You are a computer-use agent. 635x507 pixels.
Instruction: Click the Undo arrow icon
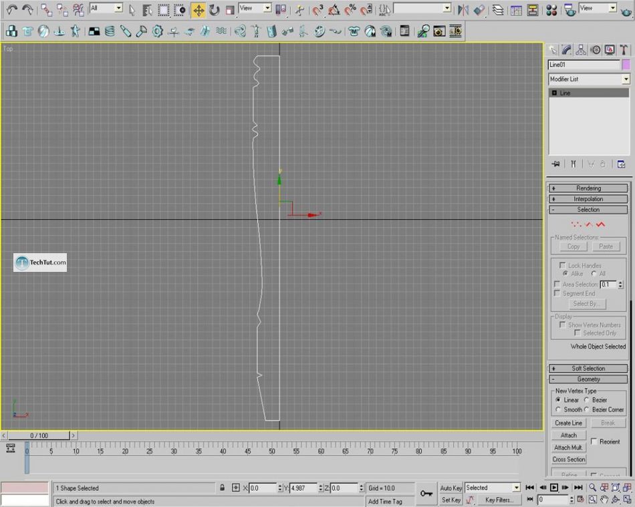12,9
